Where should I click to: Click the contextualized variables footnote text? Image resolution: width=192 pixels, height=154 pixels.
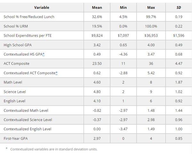point(54,149)
